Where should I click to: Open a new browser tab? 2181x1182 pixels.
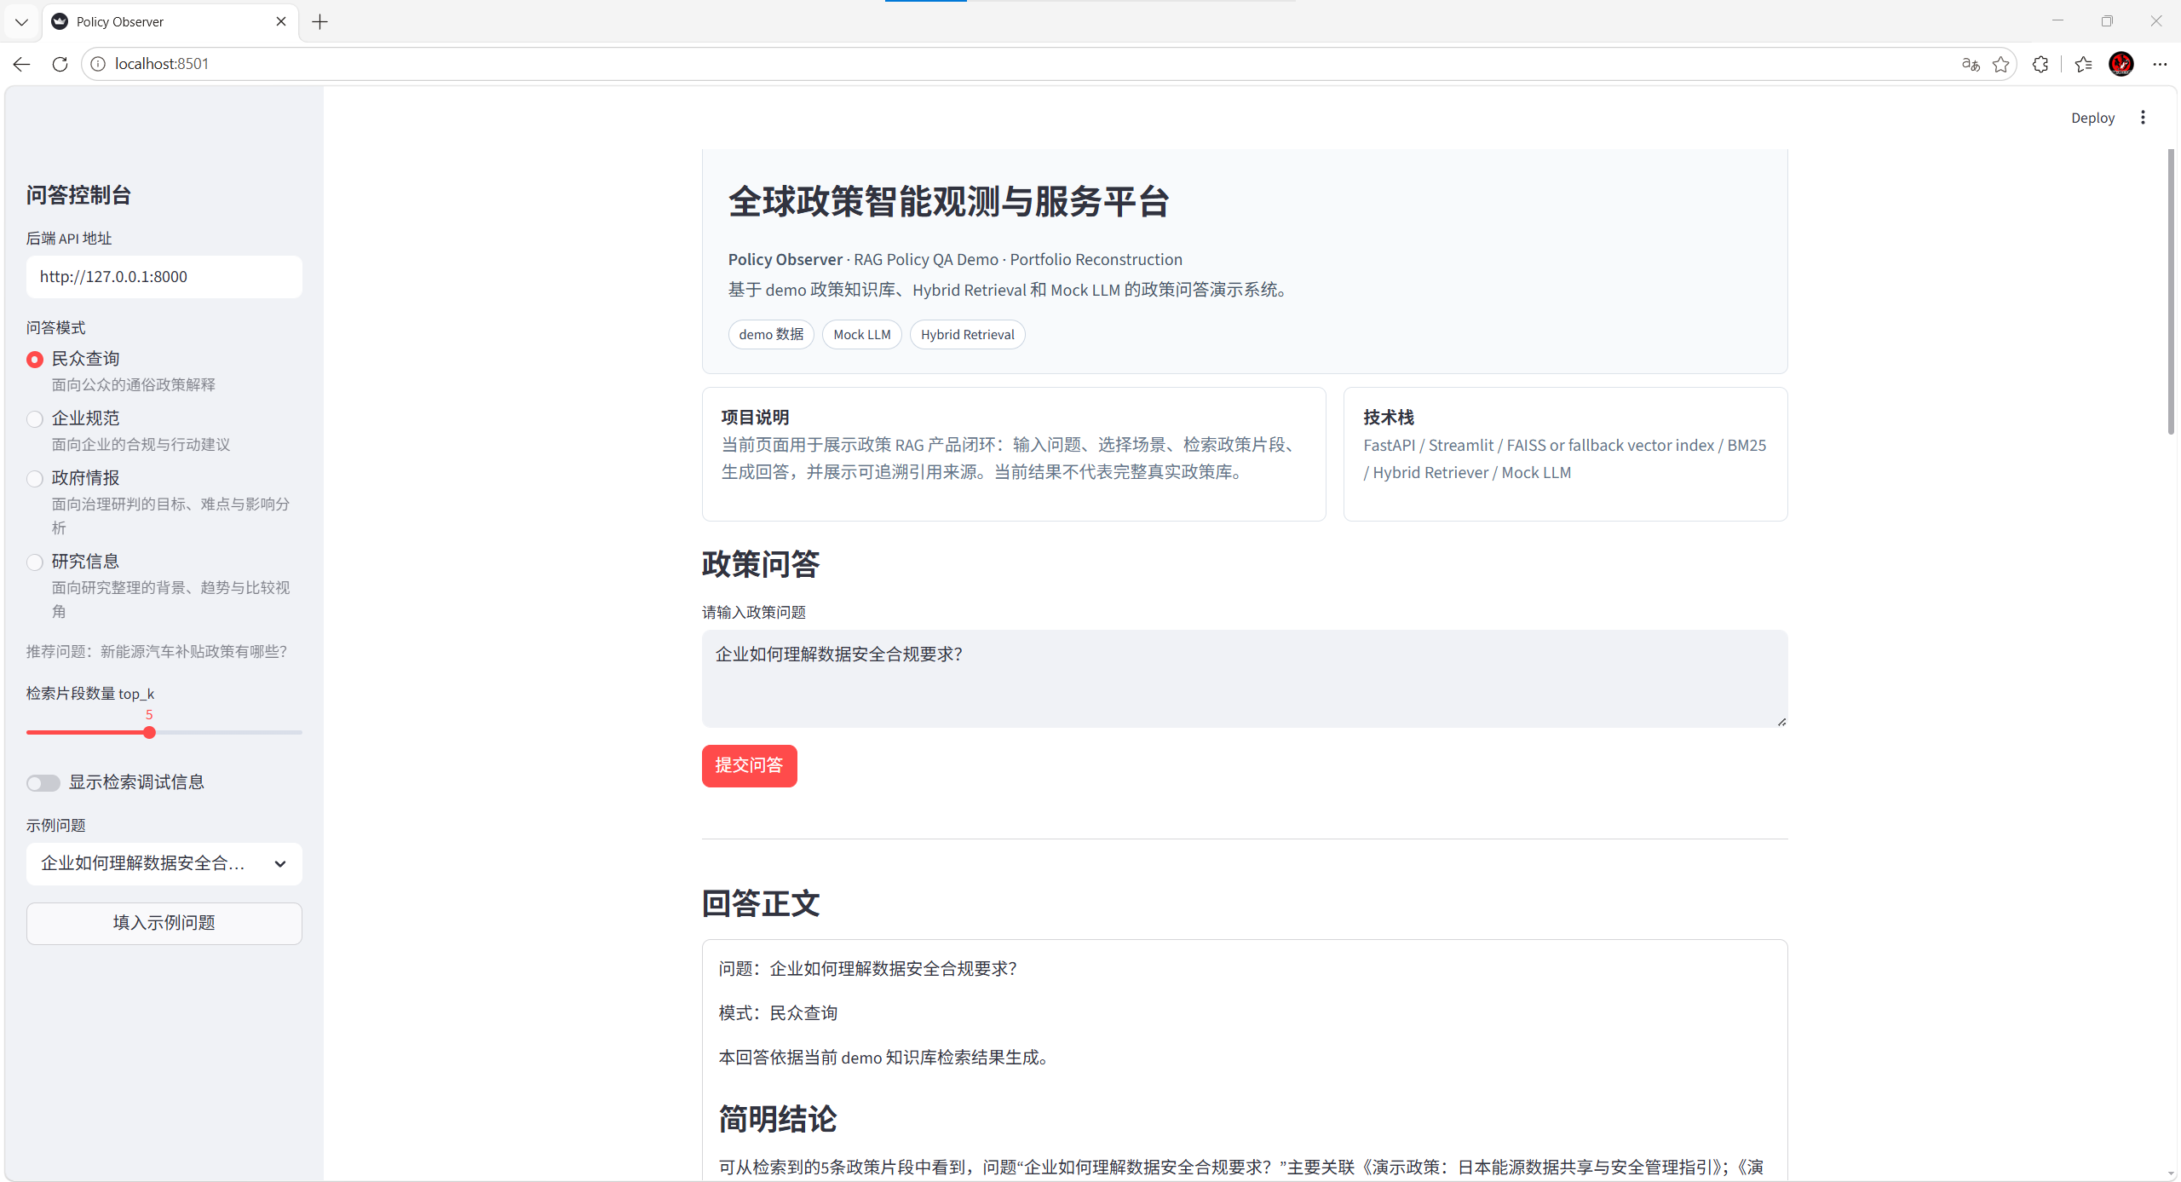[320, 21]
